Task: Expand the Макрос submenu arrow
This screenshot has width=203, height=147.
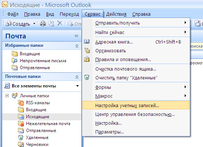Action: click(x=185, y=96)
